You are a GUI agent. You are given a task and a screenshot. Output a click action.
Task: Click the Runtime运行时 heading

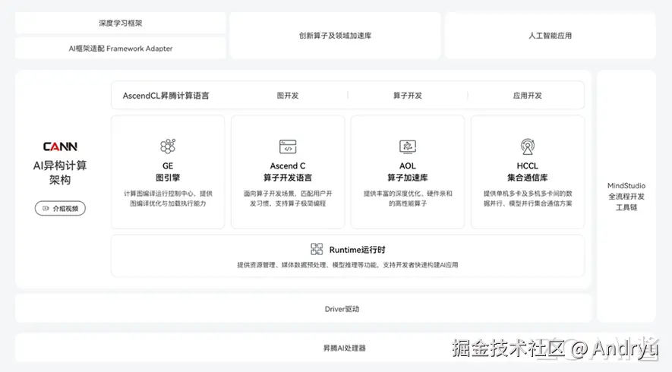pyautogui.click(x=358, y=250)
